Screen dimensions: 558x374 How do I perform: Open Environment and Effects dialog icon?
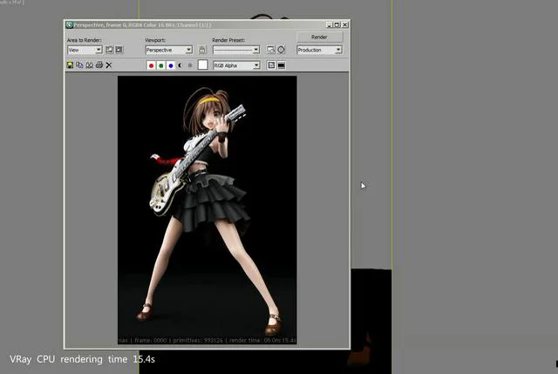point(281,50)
